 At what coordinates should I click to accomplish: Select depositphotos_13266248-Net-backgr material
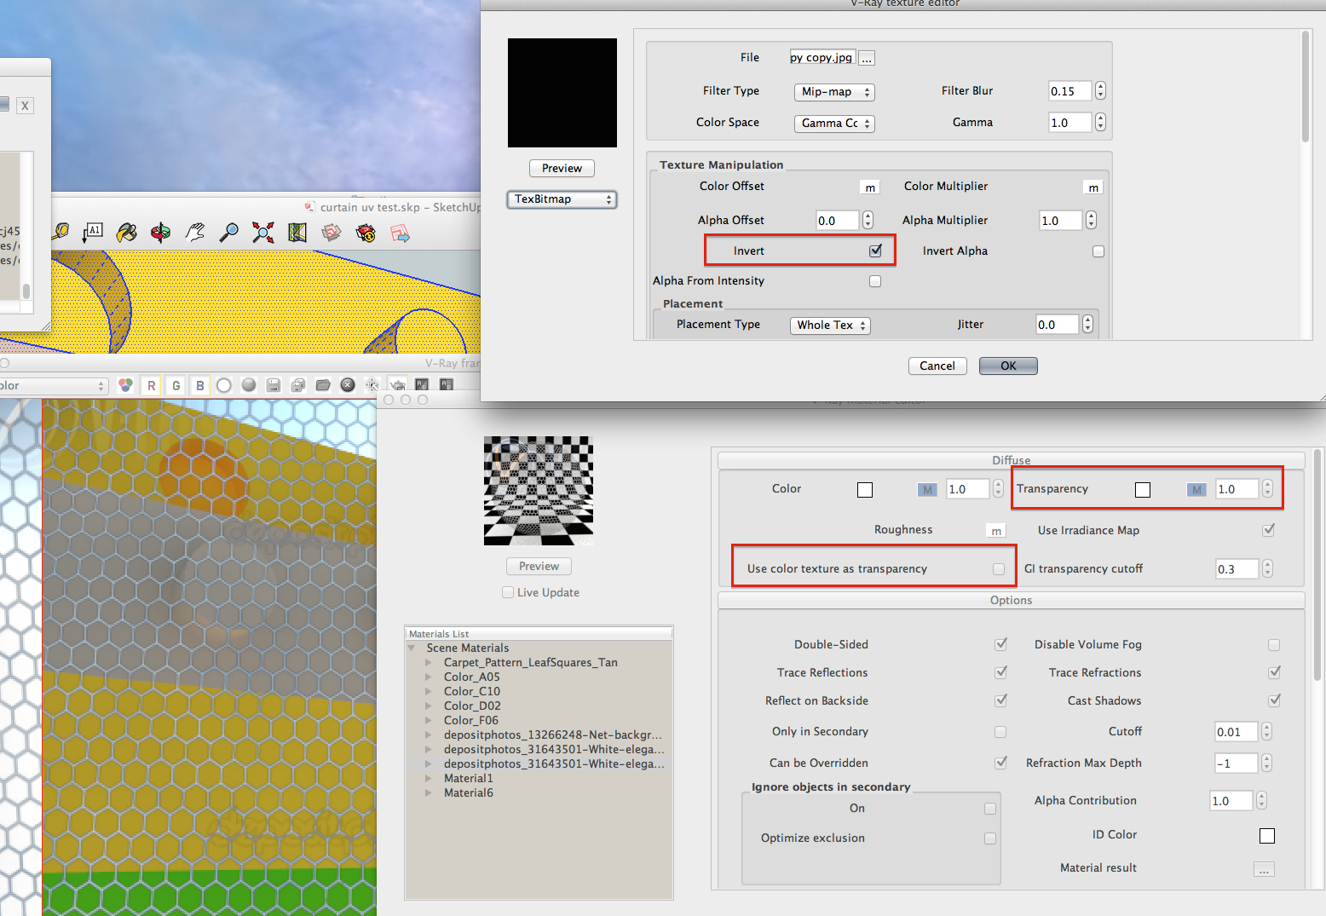point(552,735)
